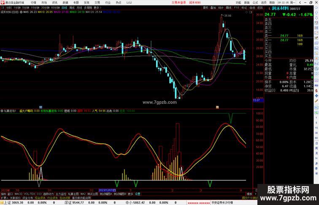Open the 公式 menu
The height and width of the screenshot is (205, 319).
click(255, 3)
